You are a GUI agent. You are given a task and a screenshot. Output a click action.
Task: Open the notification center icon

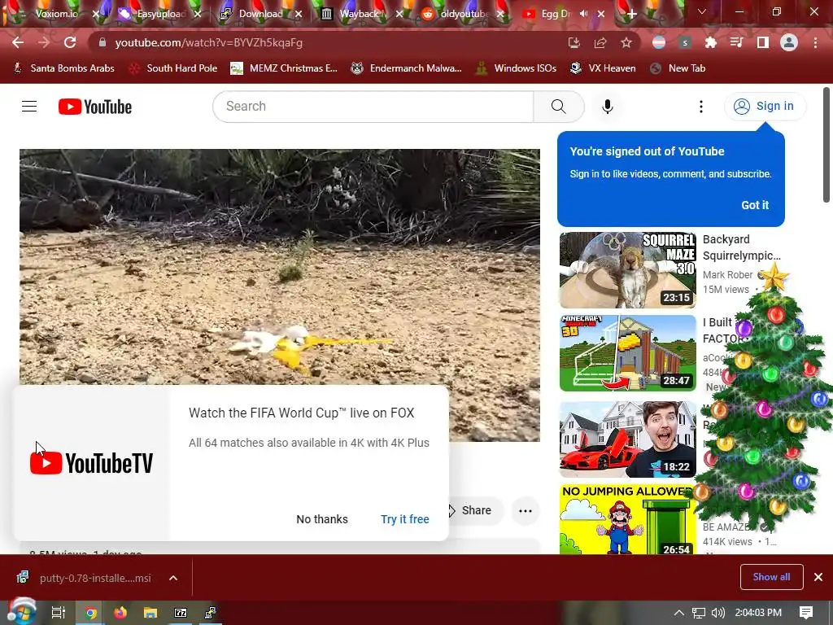coord(806,613)
